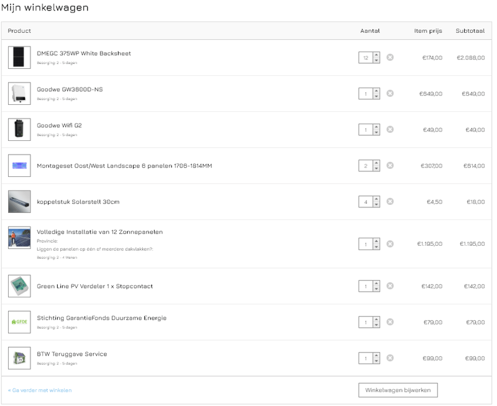Screen dimensions: 497x406
Task: Delete Stichting GarantieFonds Duurzame Energie item
Action: (x=390, y=322)
